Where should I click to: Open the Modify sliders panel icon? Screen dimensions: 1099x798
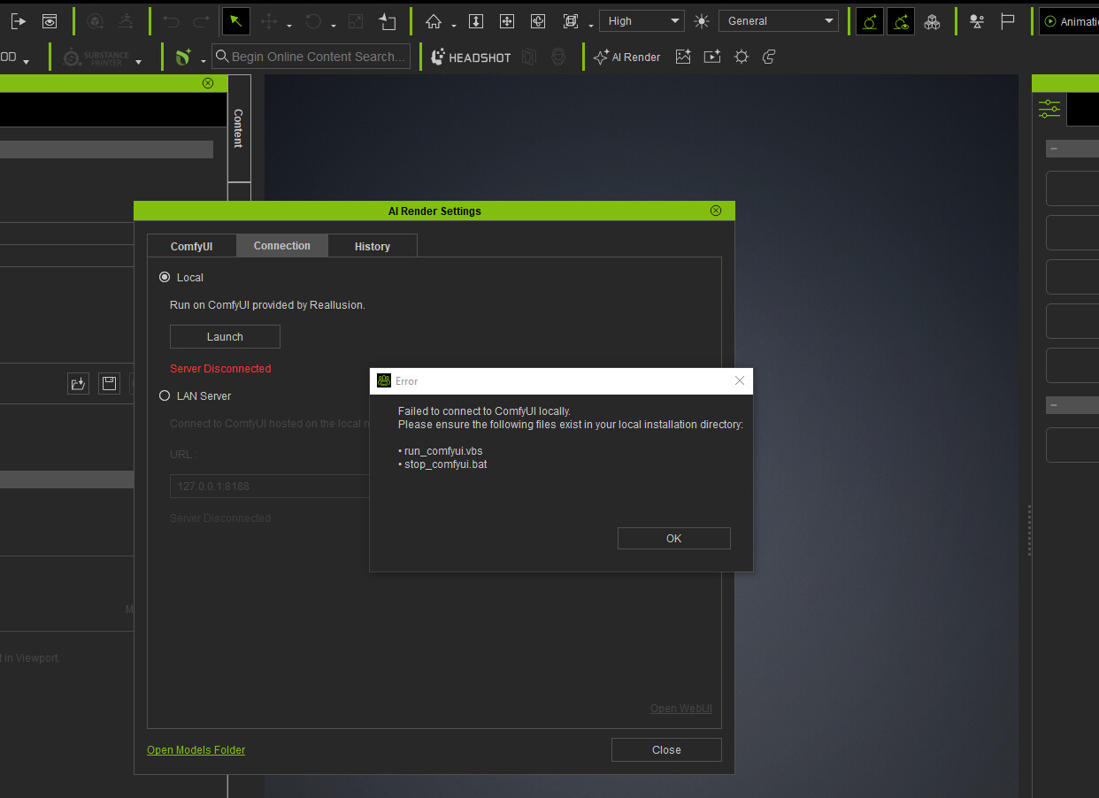[x=1049, y=109]
